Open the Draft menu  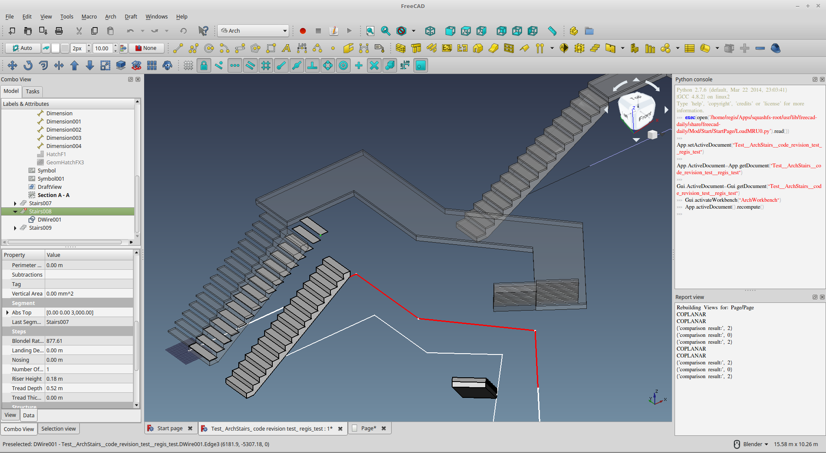pyautogui.click(x=131, y=17)
